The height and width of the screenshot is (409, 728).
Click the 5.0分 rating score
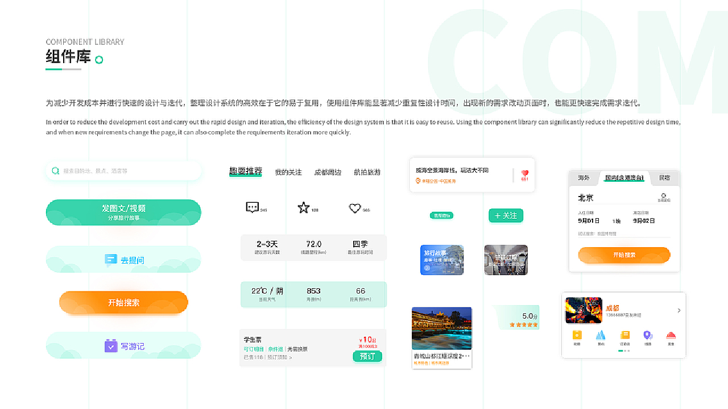click(530, 316)
